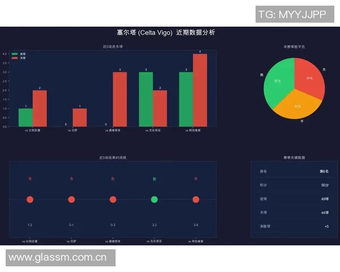Click the 4.0 tick on the bar chart y-axis
Screen dimensions: 340x272
5,54
